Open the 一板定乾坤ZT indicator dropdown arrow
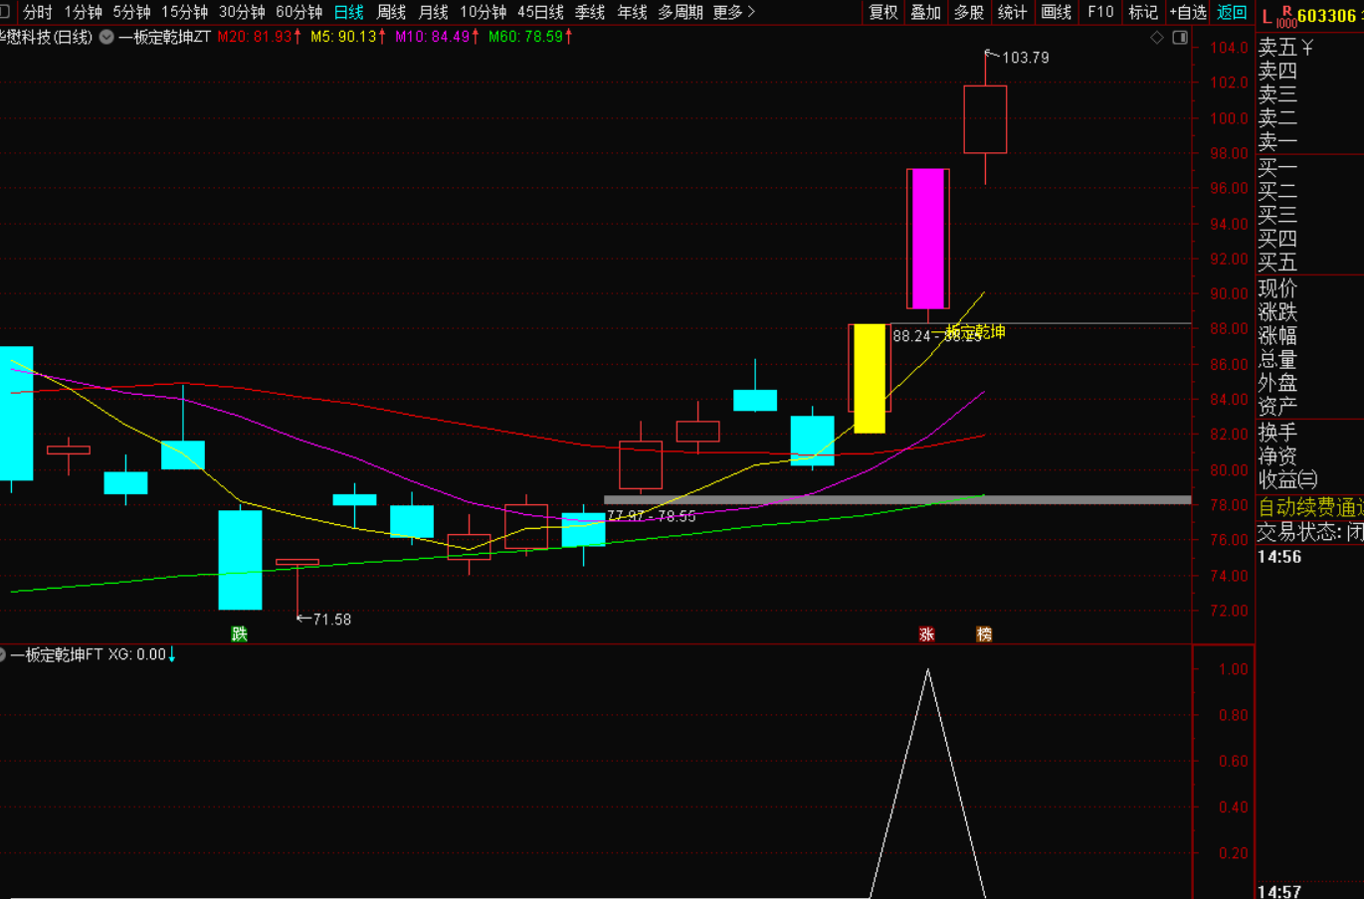 pos(106,37)
